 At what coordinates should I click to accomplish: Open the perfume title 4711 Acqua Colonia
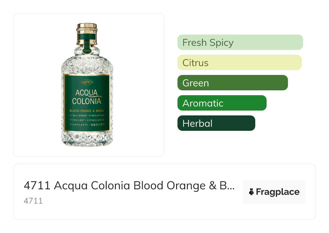pyautogui.click(x=129, y=186)
